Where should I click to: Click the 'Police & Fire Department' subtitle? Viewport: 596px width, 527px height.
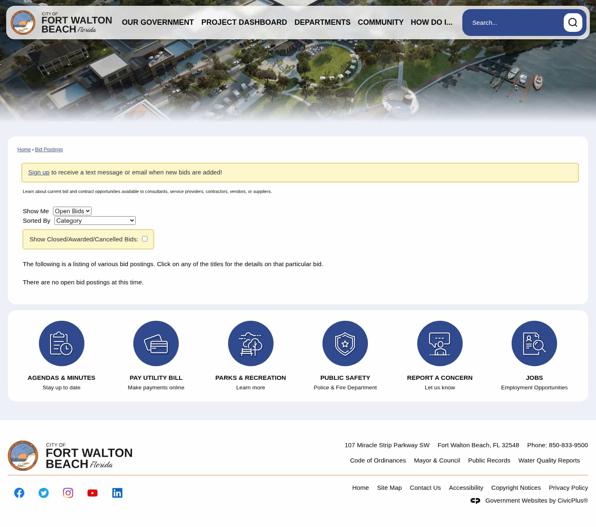coord(345,388)
